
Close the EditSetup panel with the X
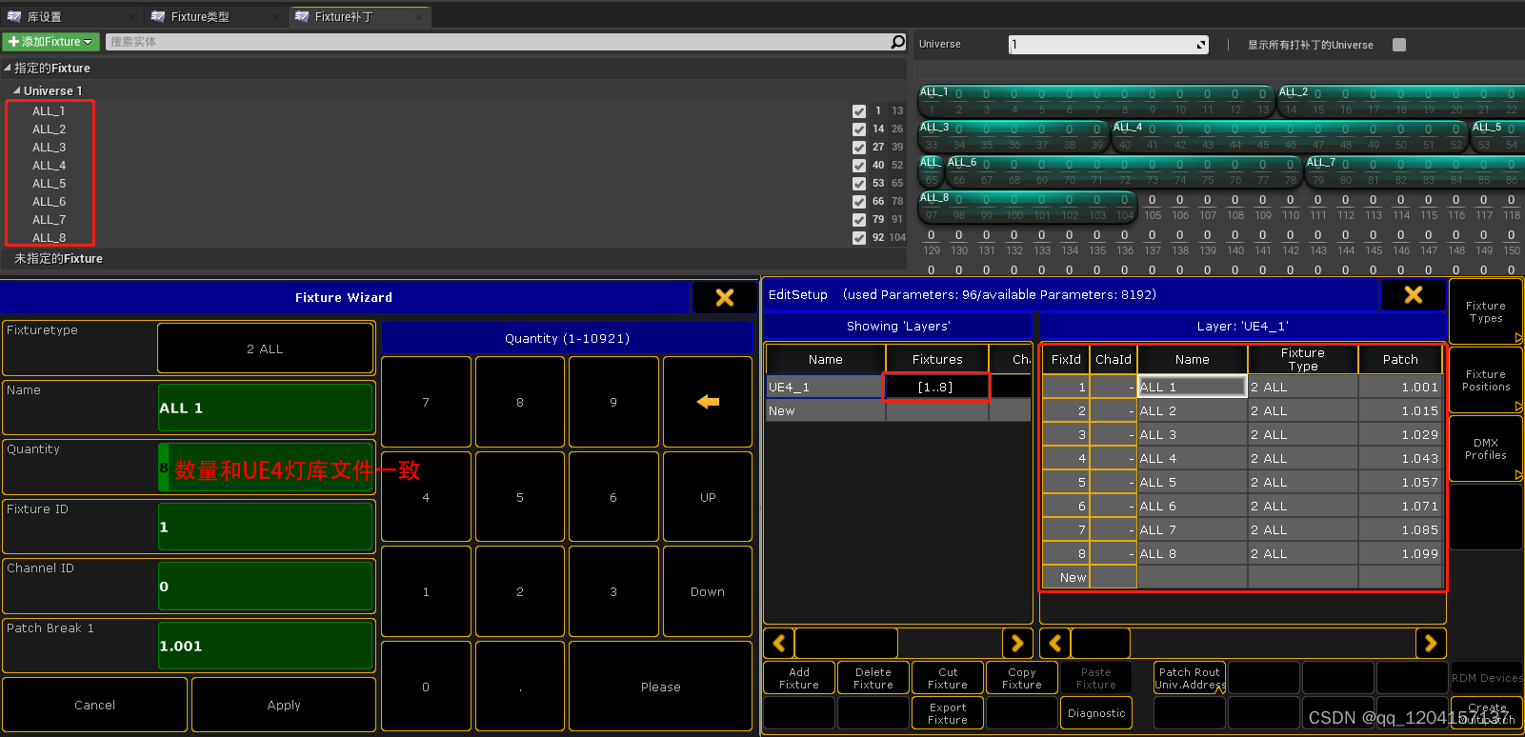(x=1414, y=295)
